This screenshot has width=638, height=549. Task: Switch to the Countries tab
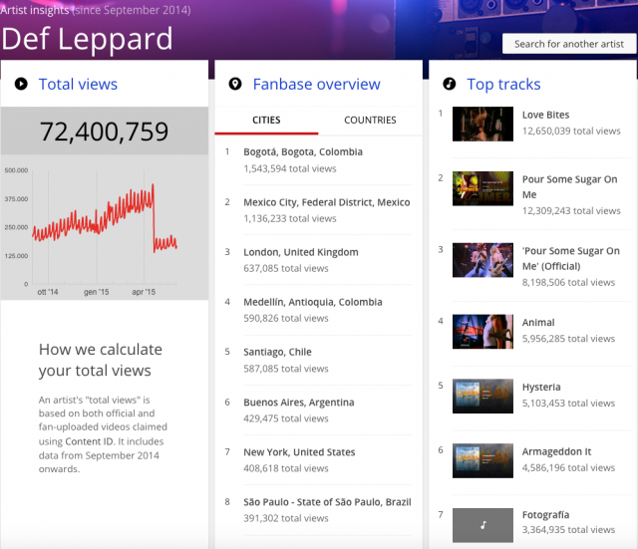370,120
